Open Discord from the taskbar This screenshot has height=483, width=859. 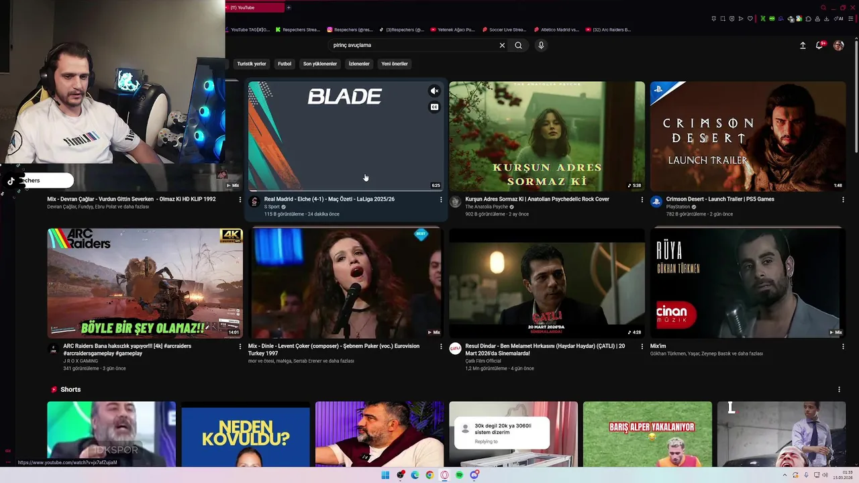click(x=474, y=475)
